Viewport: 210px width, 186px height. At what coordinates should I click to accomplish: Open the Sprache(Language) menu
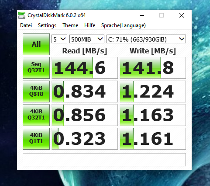tap(124, 25)
